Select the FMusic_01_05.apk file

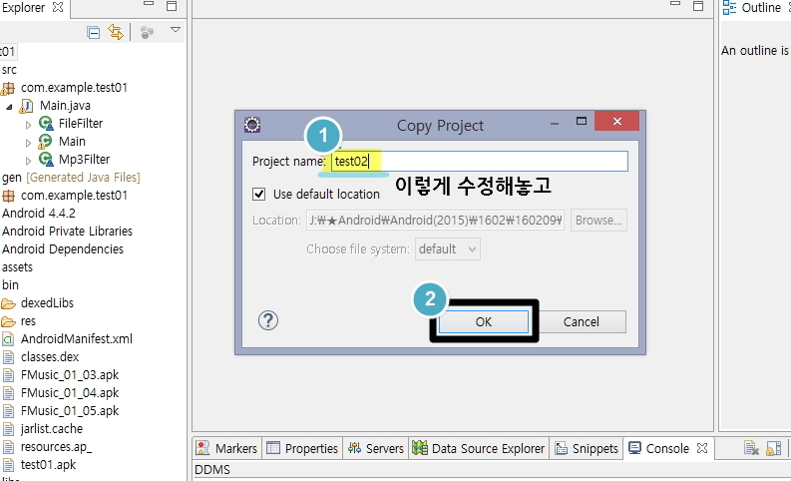pos(70,411)
